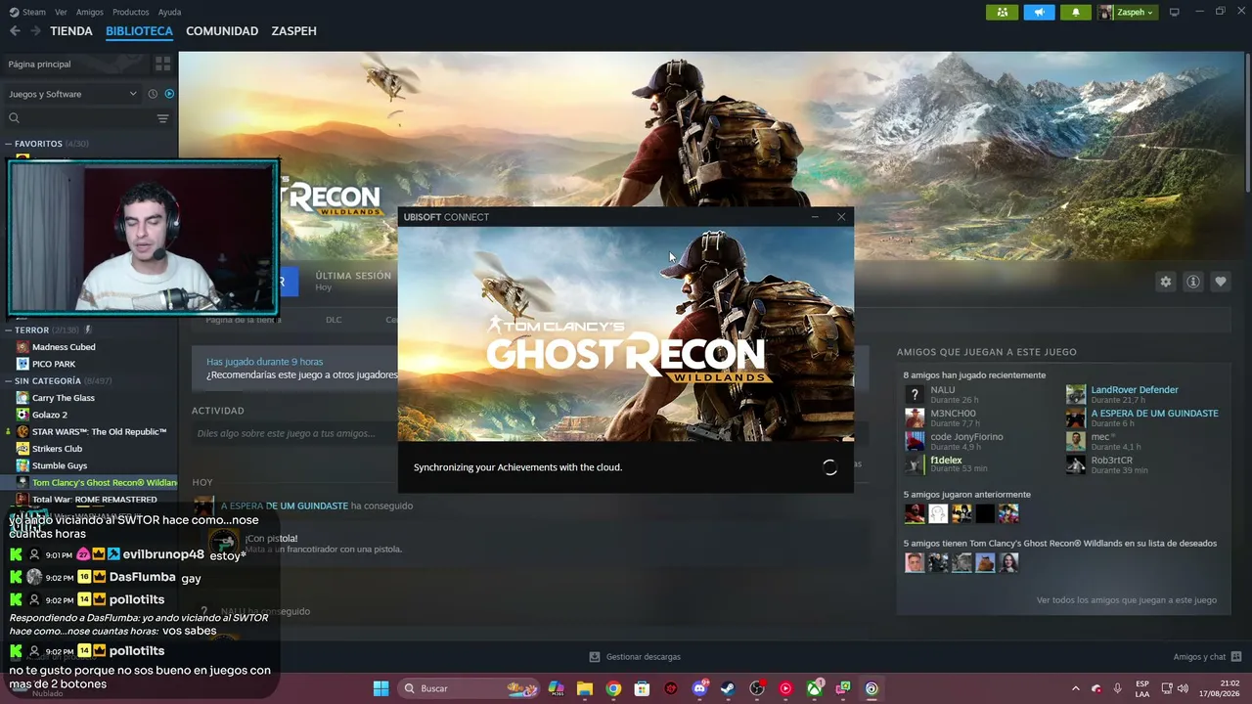
Task: Select Stumble Guys in the library
Action: tap(60, 465)
